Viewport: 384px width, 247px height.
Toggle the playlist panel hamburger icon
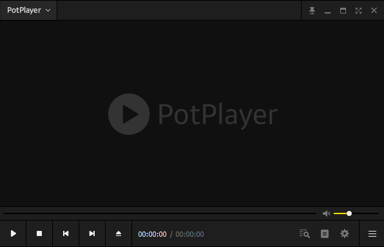tap(372, 233)
